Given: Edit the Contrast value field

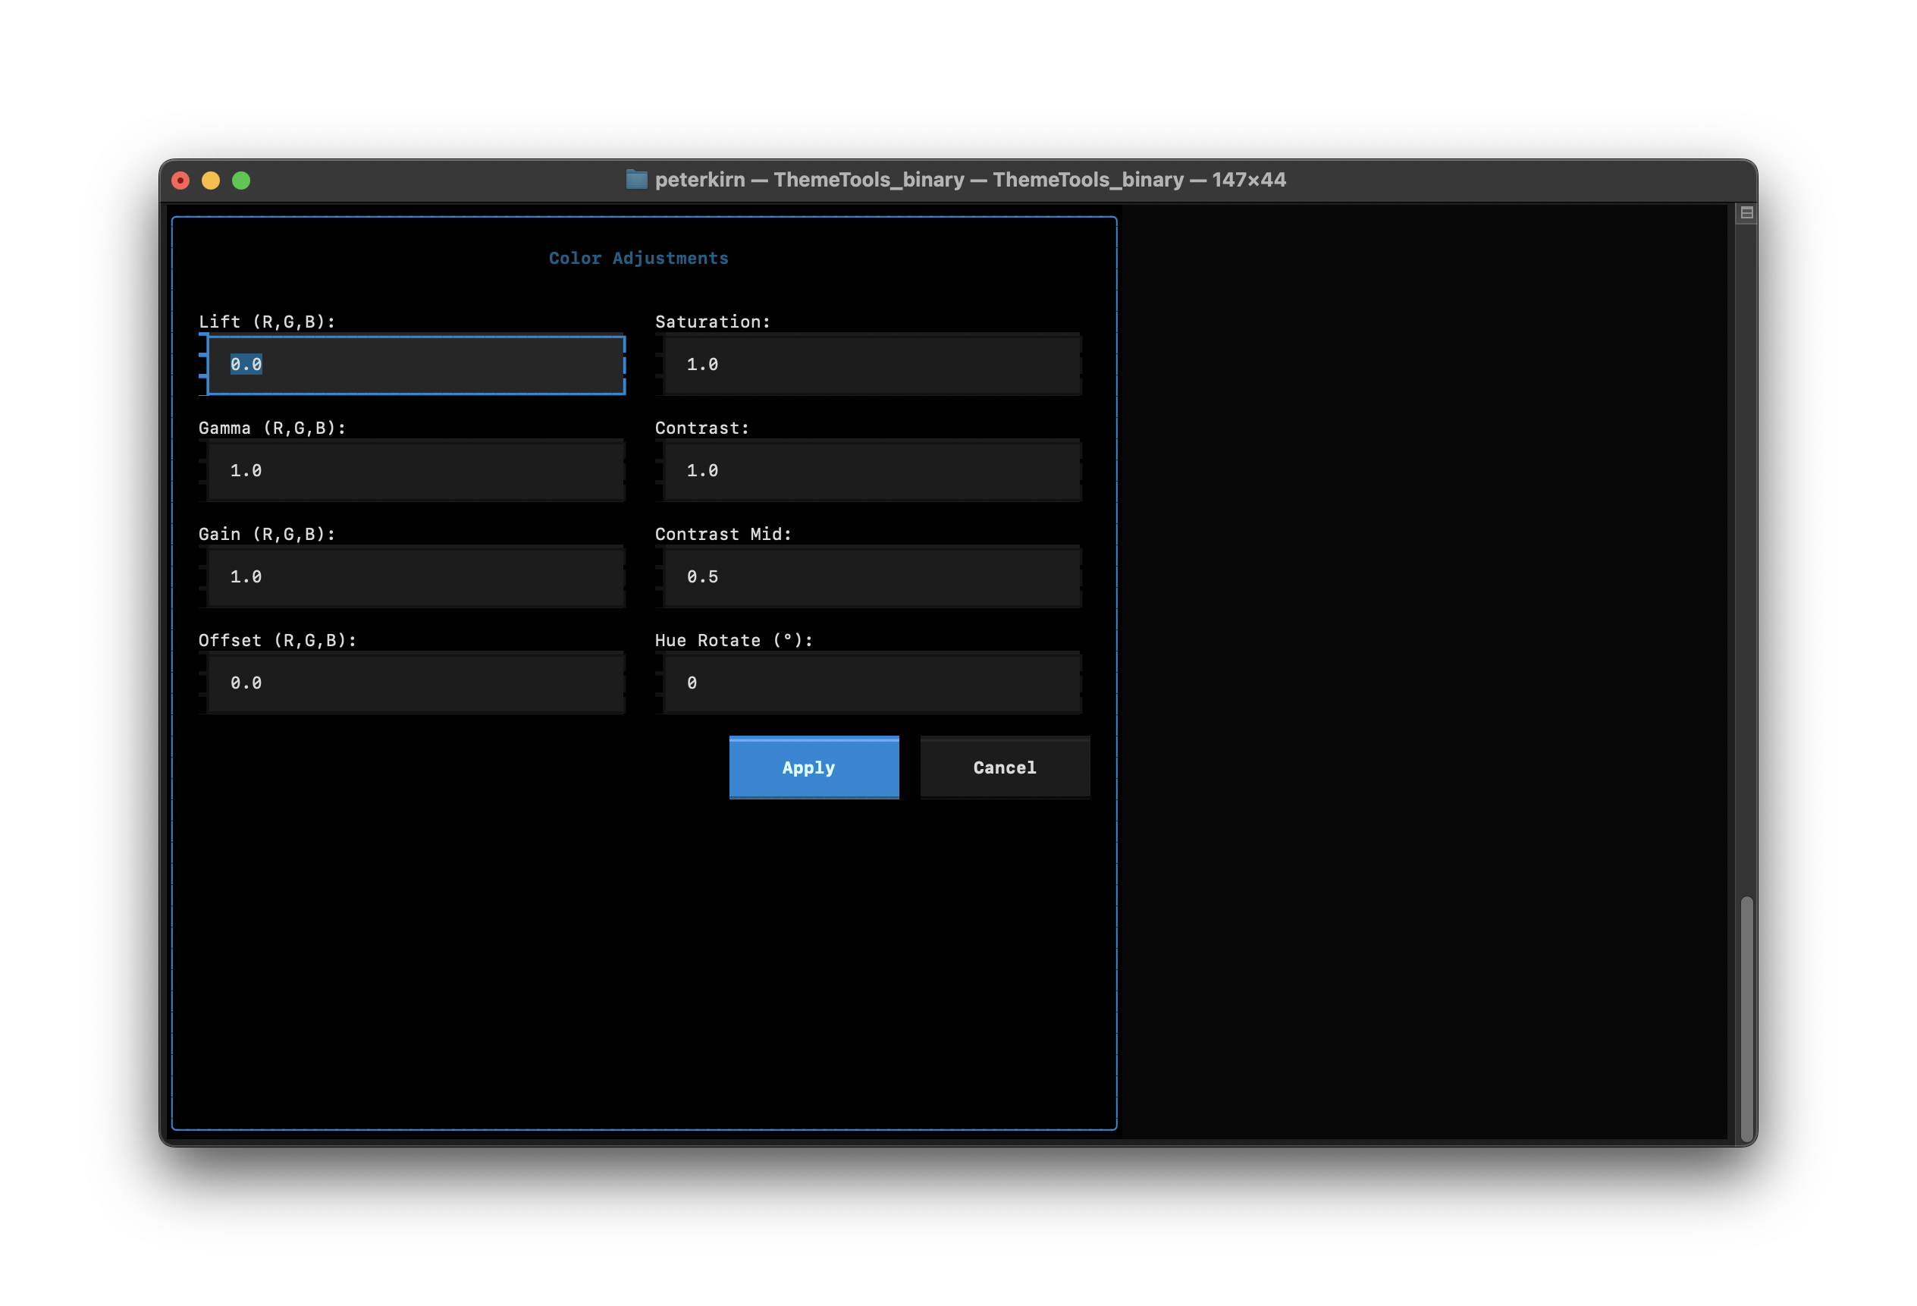Looking at the screenshot, I should (x=871, y=470).
